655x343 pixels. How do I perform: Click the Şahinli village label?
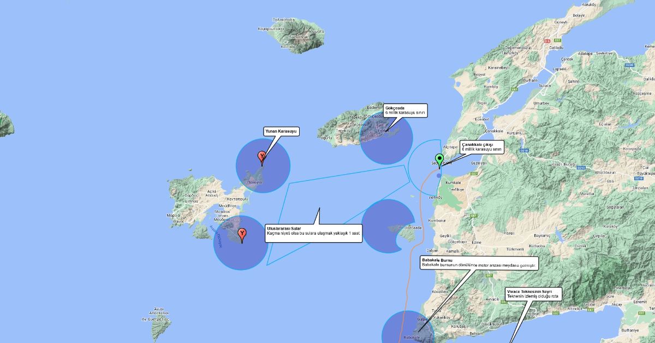pyautogui.click(x=573, y=81)
